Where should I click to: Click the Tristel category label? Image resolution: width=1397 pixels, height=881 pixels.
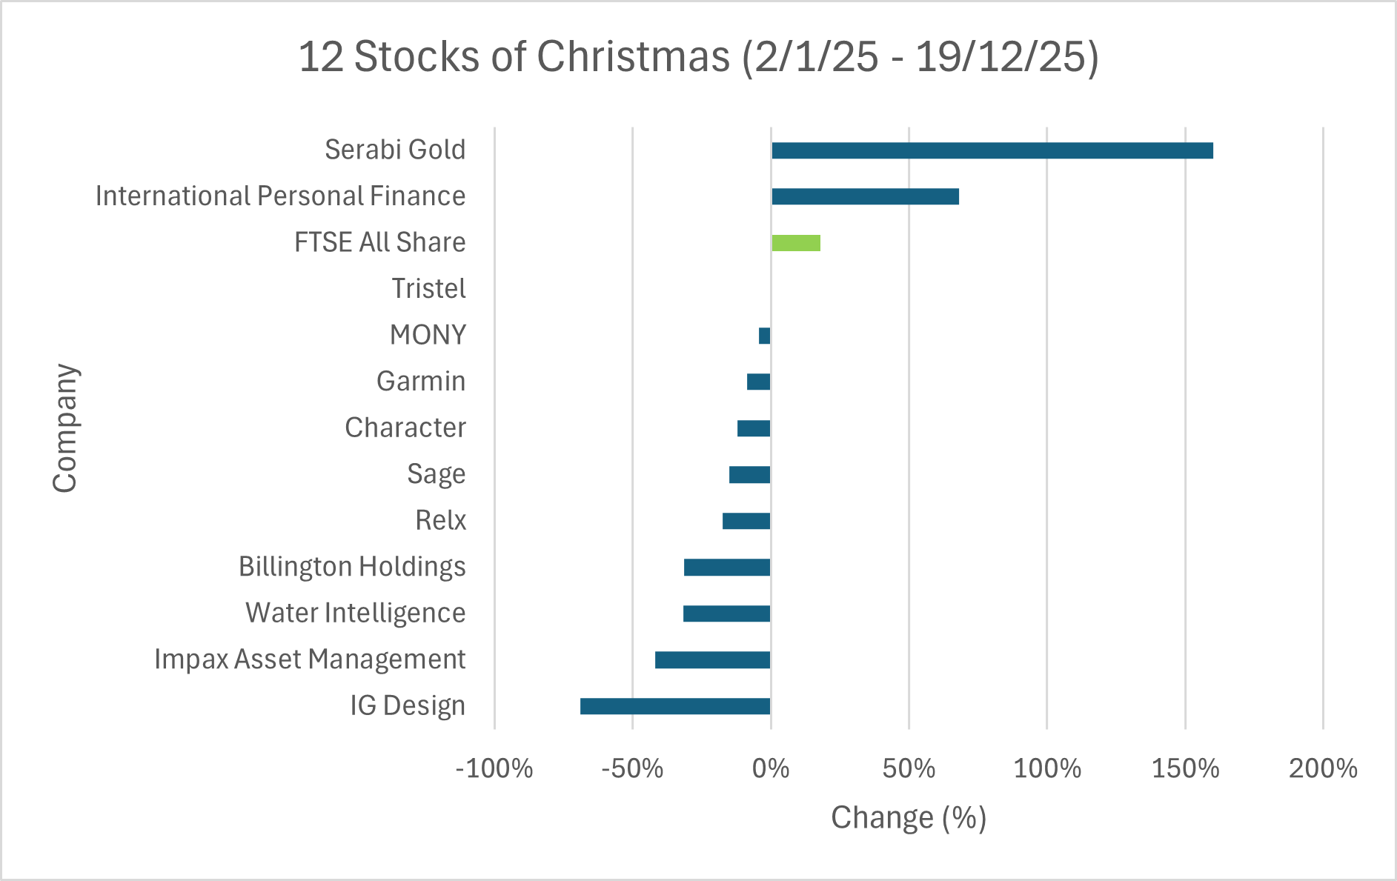coord(428,288)
